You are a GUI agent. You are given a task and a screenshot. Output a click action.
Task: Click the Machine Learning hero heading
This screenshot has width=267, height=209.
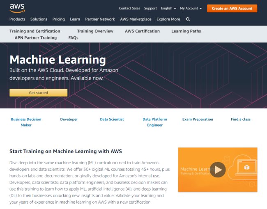[x=58, y=60]
